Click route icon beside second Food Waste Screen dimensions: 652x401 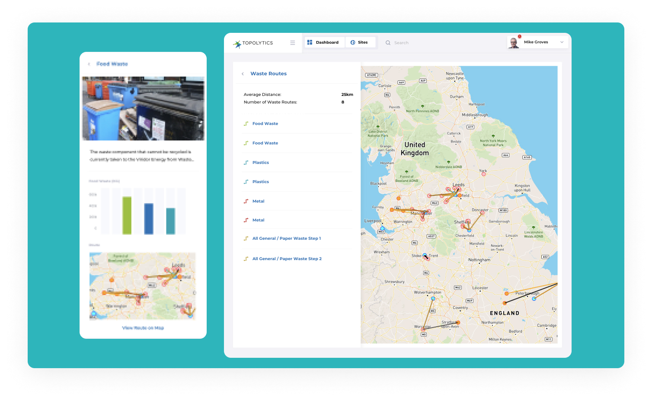[246, 143]
